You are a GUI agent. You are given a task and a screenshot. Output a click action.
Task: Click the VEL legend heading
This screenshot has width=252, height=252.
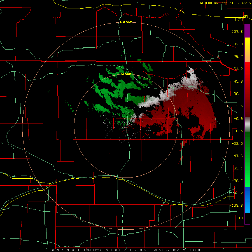coord(246,17)
